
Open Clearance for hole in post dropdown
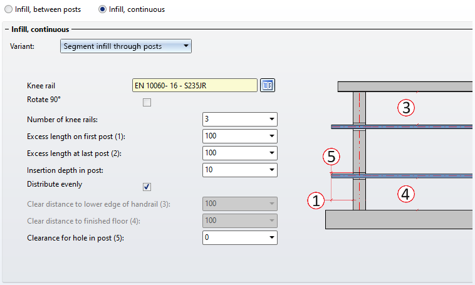[x=271, y=238]
